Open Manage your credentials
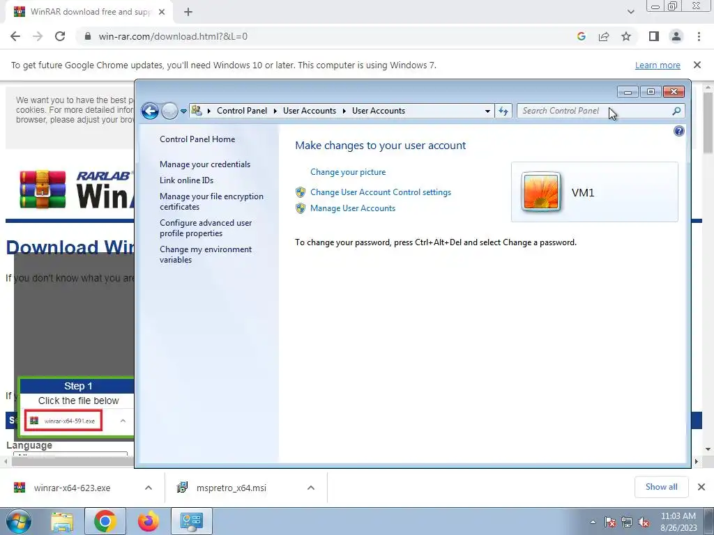 205,164
